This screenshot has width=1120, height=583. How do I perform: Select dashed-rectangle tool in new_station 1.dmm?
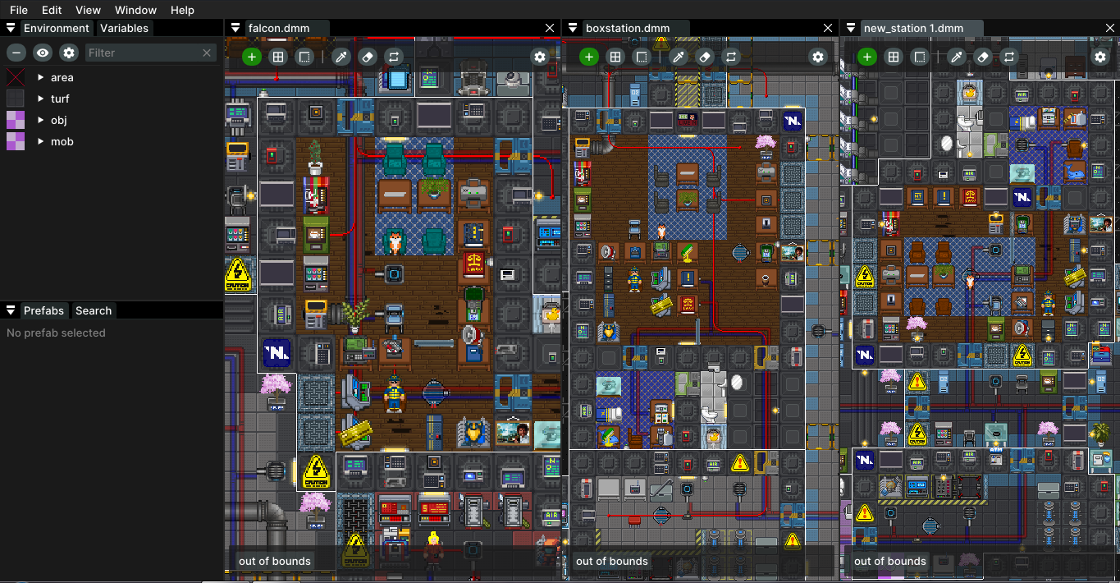920,57
